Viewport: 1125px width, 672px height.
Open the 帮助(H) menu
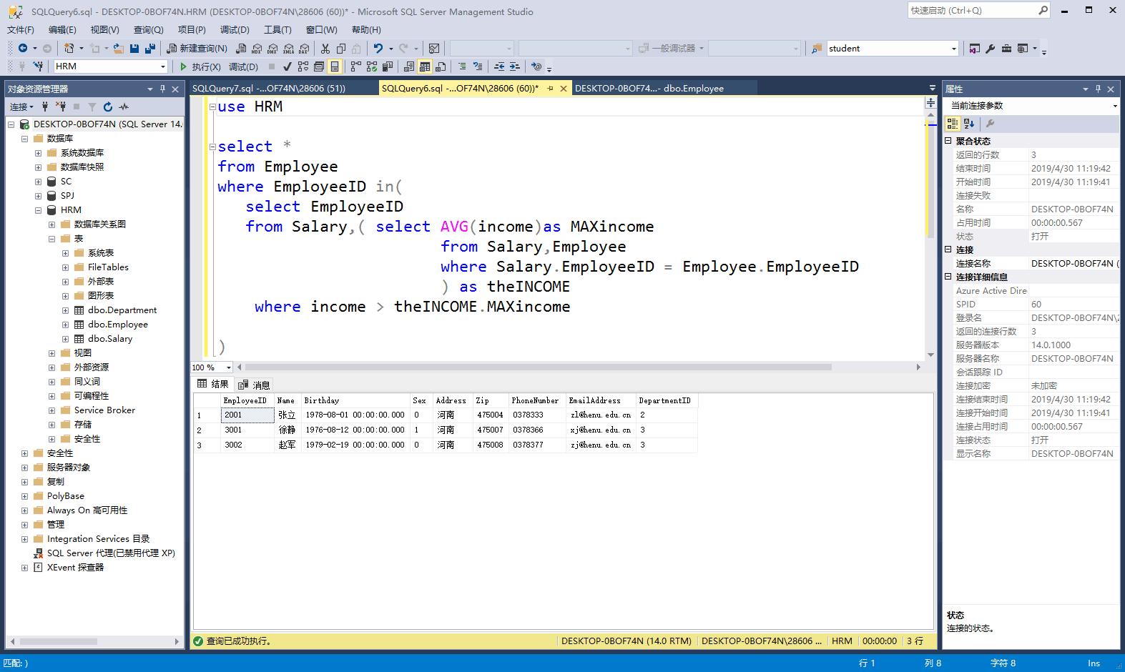(366, 29)
